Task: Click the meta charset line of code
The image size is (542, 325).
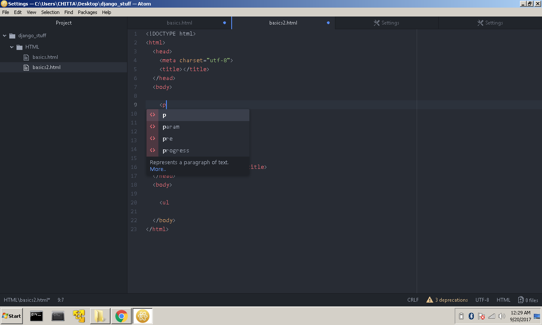Action: [196, 61]
